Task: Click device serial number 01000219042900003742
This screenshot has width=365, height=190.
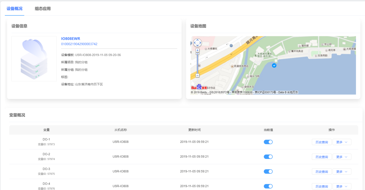Action: (x=79, y=44)
